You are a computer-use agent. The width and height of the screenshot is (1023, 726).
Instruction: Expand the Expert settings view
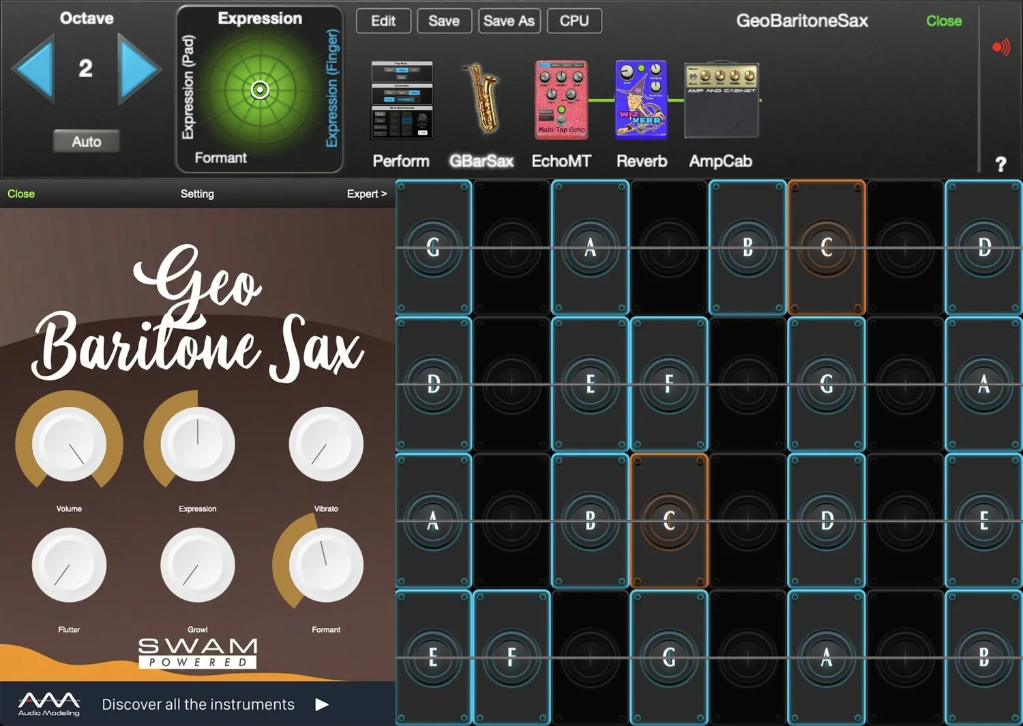click(367, 194)
